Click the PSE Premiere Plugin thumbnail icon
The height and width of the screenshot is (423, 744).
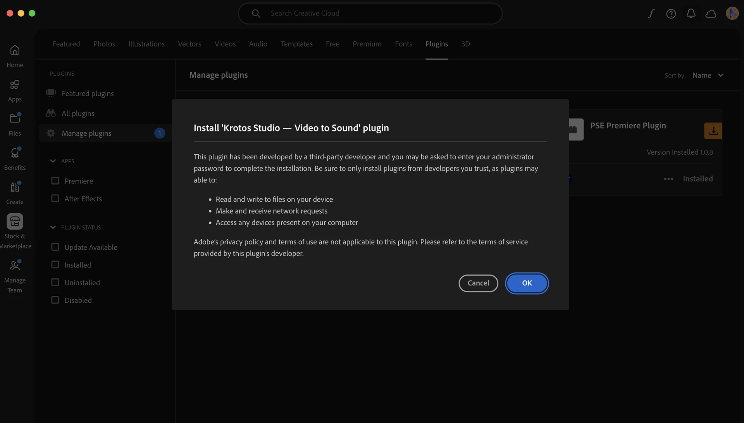pyautogui.click(x=576, y=129)
